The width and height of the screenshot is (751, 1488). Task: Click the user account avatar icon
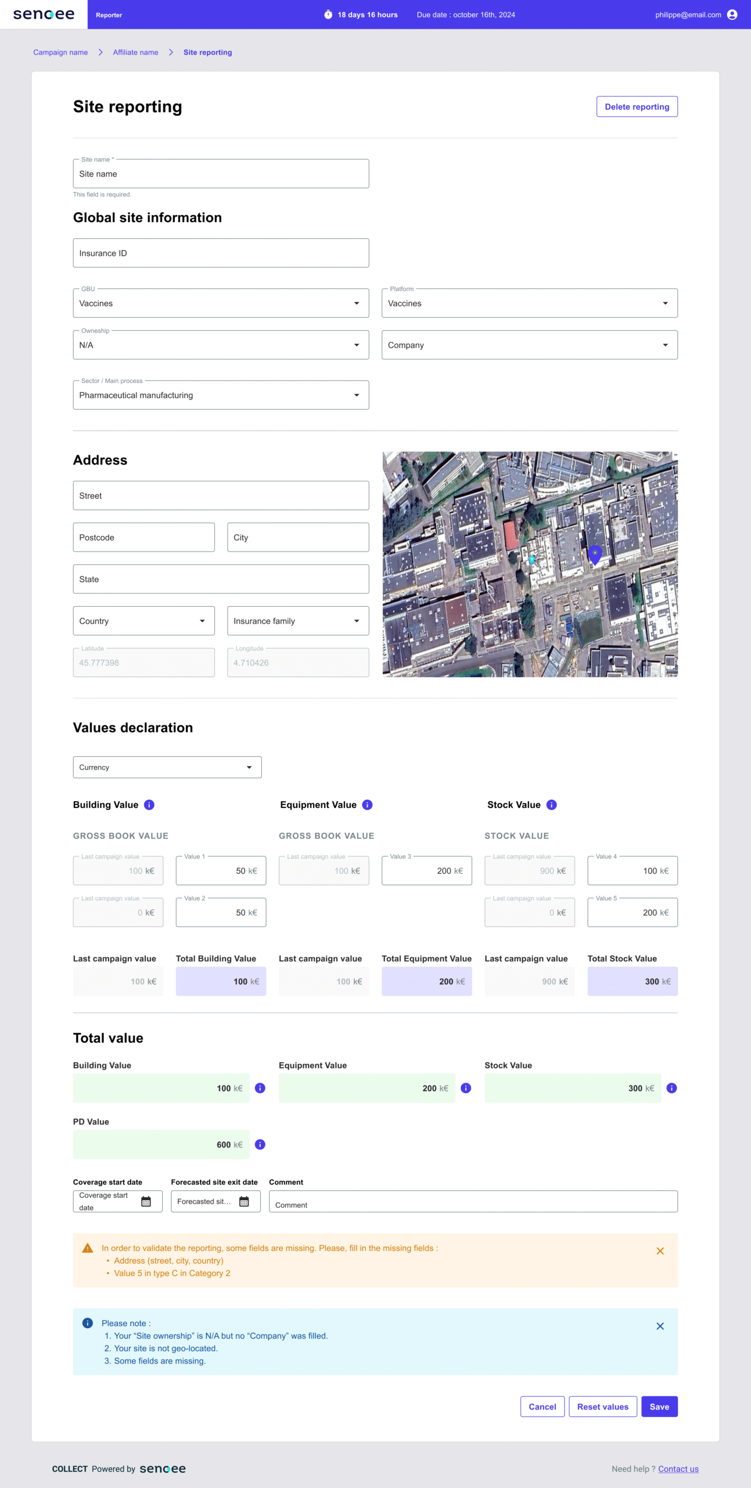coord(732,15)
